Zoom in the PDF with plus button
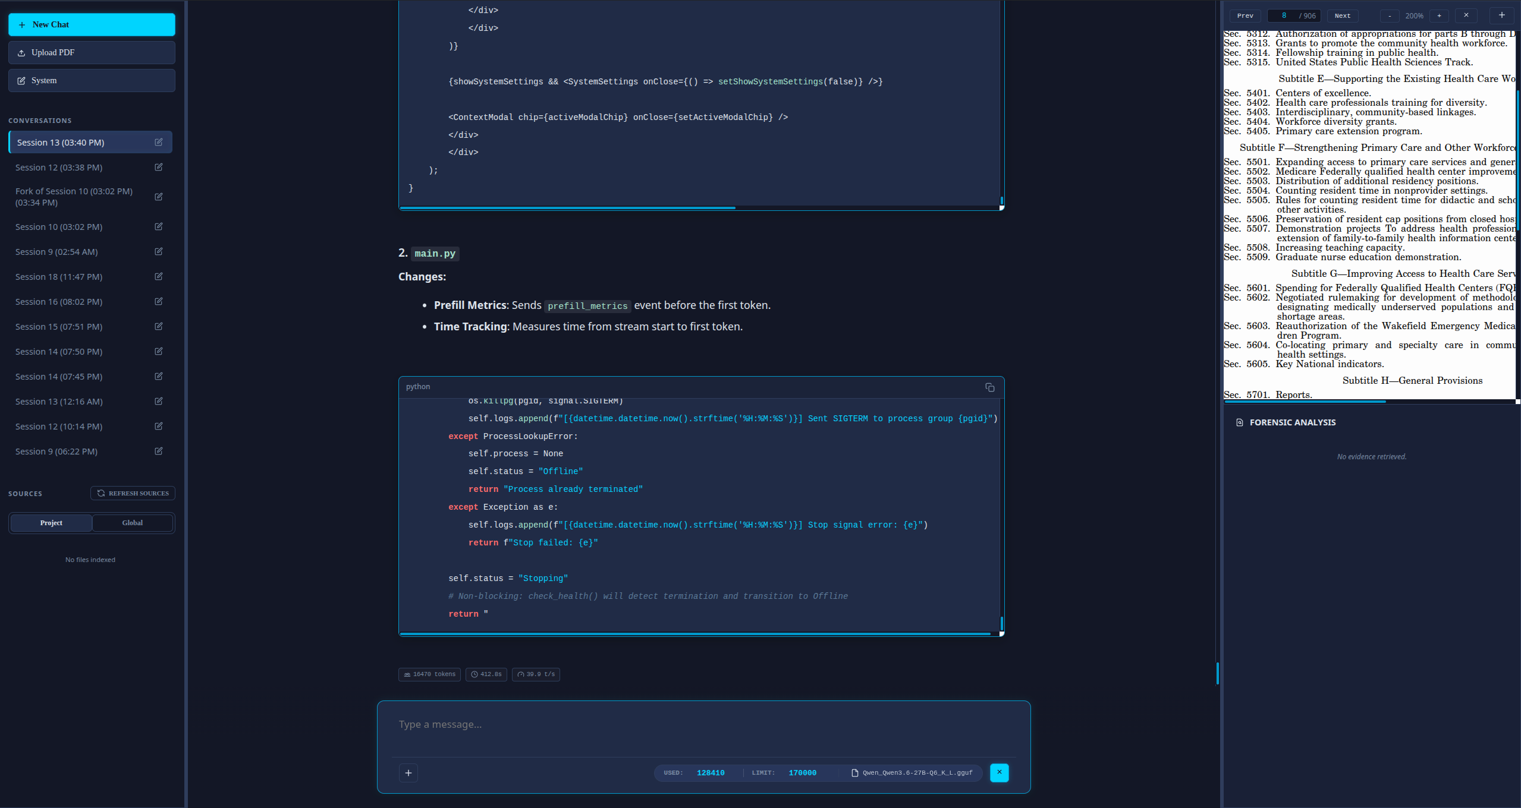This screenshot has width=1521, height=808. coord(1439,16)
